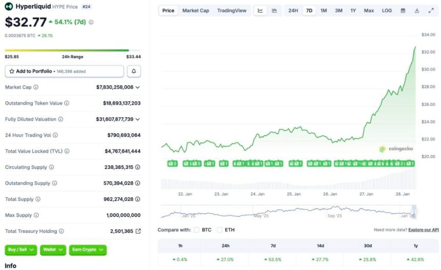Viewport: 441px width, 270px height.
Task: Enable BTC comparison checkbox
Action: tap(196, 230)
